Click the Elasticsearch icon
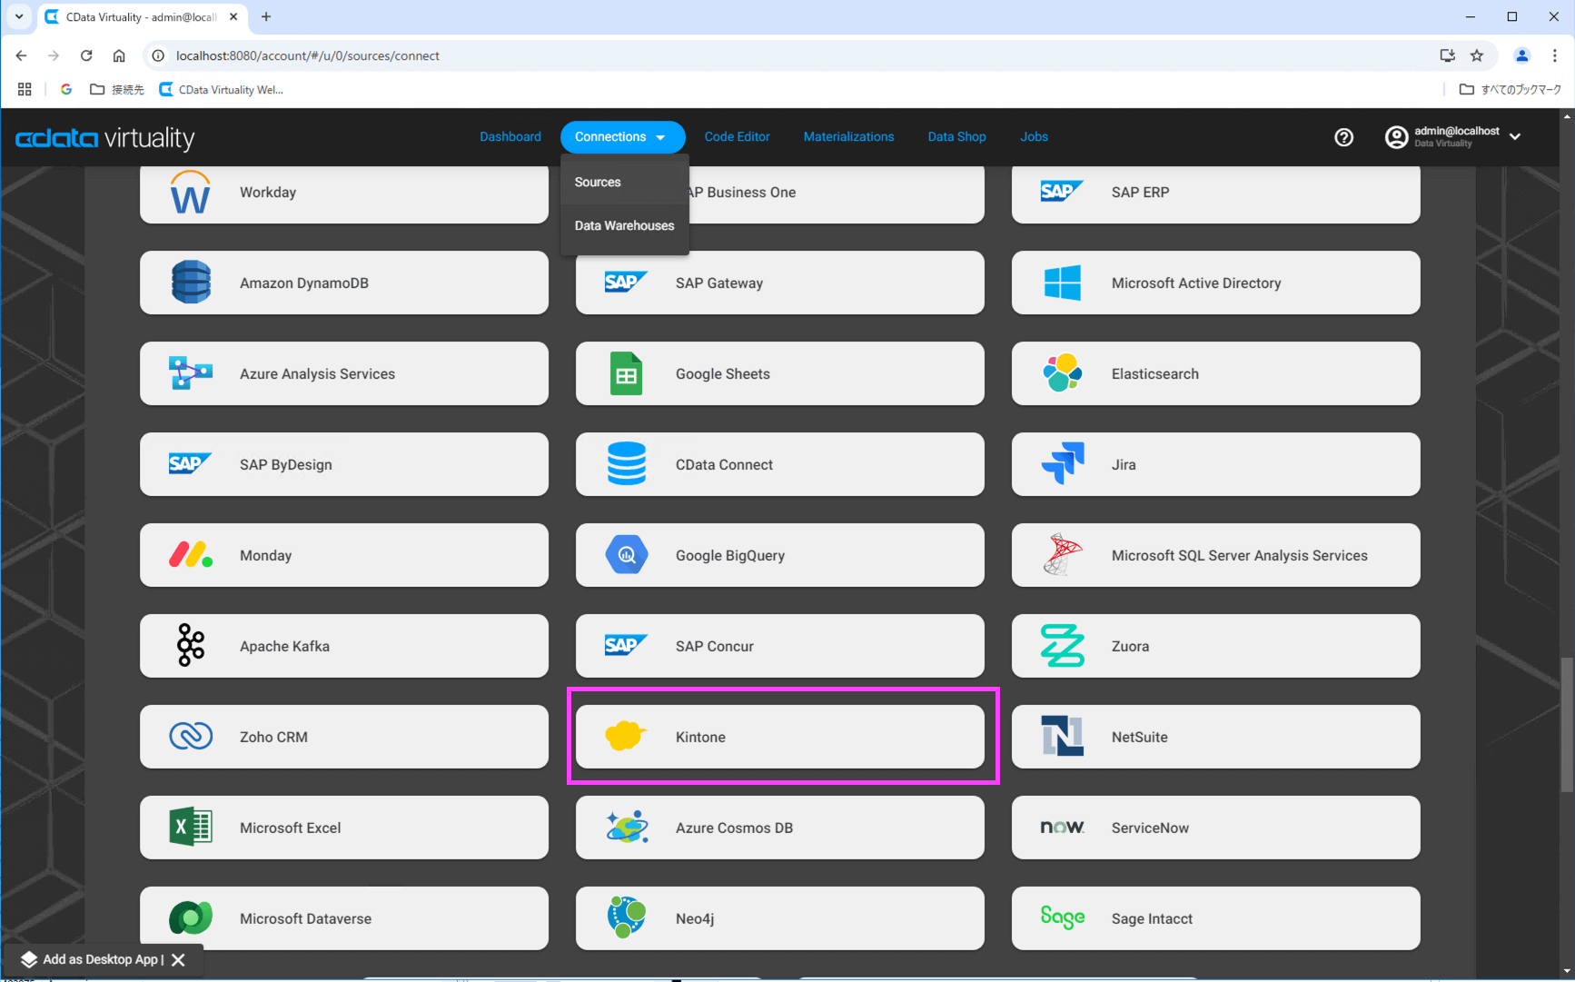This screenshot has height=982, width=1575. (1063, 373)
